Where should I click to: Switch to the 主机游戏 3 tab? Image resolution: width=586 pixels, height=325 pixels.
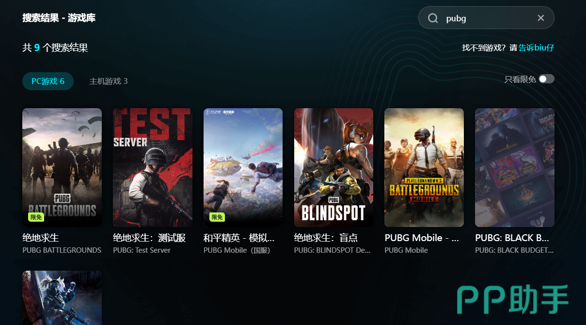tap(109, 81)
